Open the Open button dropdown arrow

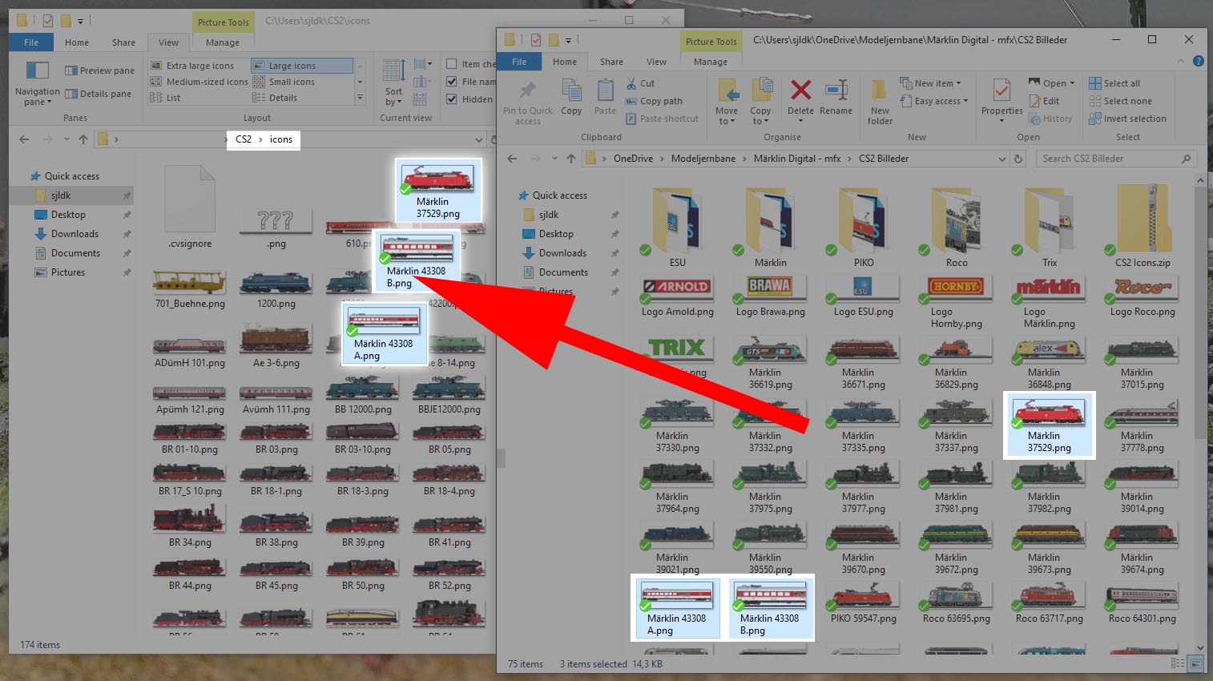tap(1072, 83)
